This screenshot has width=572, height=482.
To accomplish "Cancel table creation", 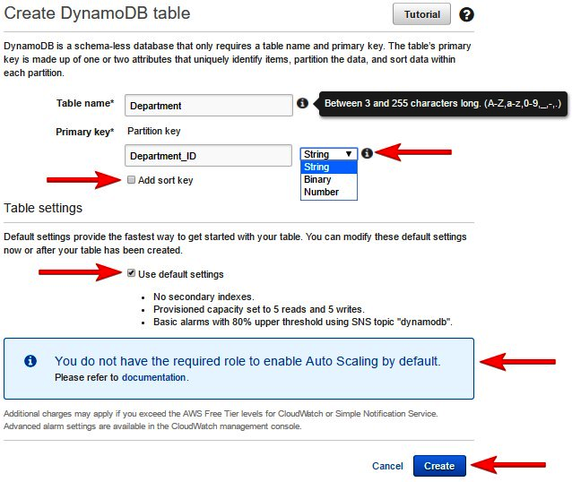I will click(387, 466).
